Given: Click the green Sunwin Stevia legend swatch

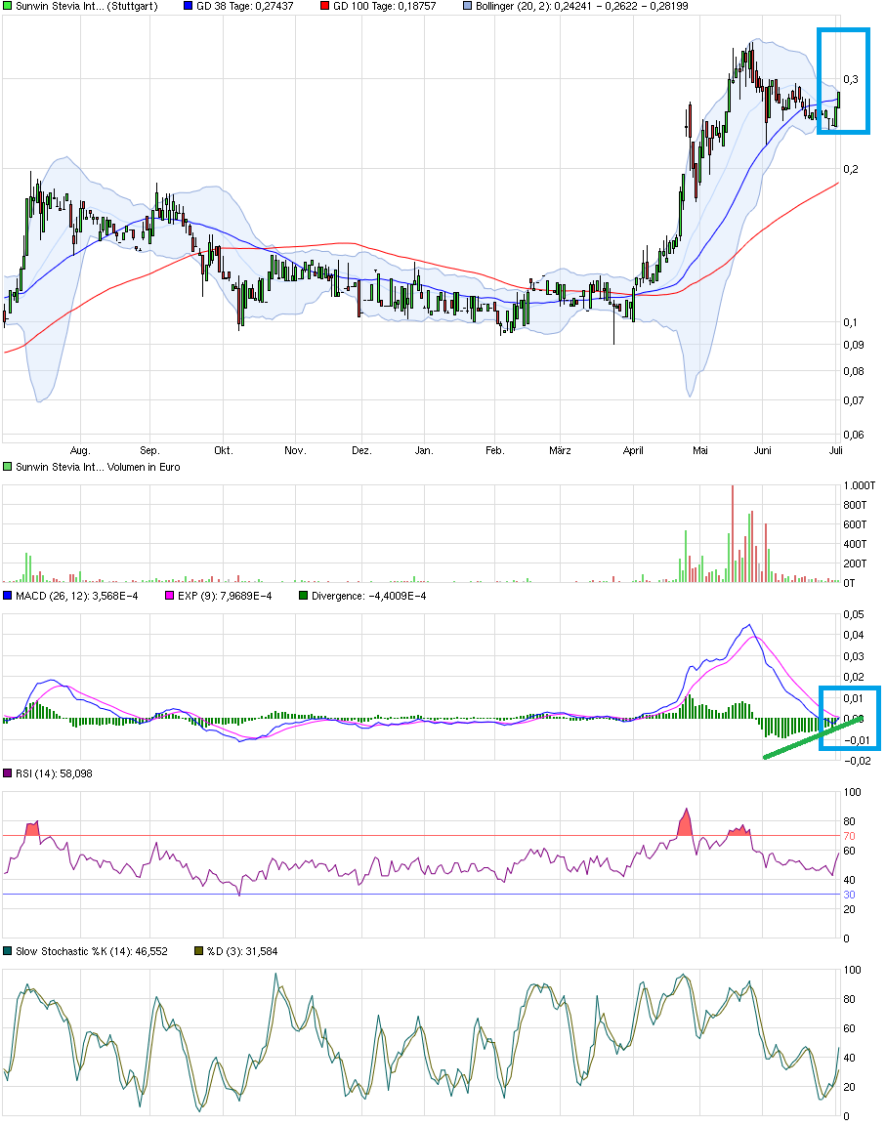Looking at the screenshot, I should pos(8,6).
